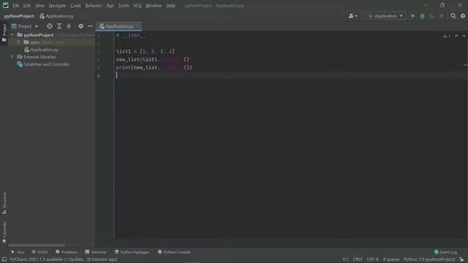Open the View menu
Viewport: 468px width, 263px height.
[x=39, y=6]
